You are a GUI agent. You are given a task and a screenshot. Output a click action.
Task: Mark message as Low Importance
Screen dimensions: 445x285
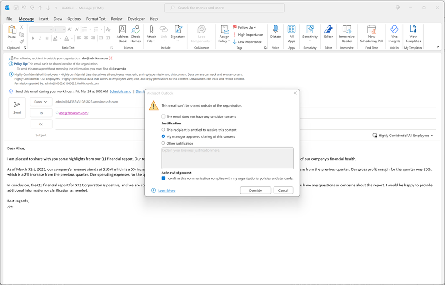[x=247, y=42]
